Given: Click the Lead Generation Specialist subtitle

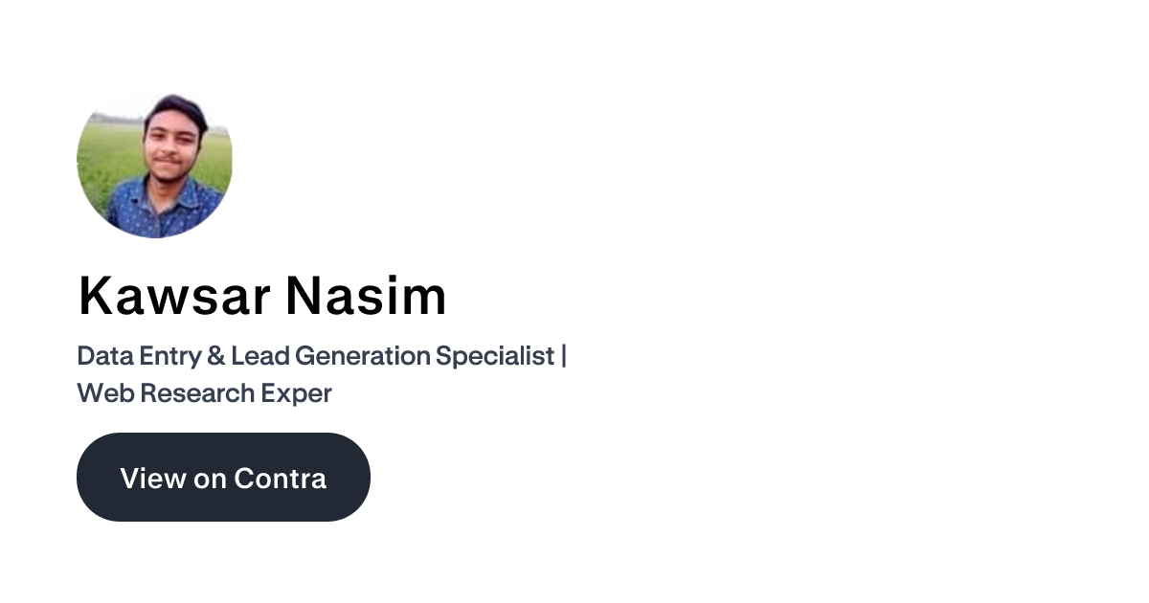Looking at the screenshot, I should pos(321,355).
